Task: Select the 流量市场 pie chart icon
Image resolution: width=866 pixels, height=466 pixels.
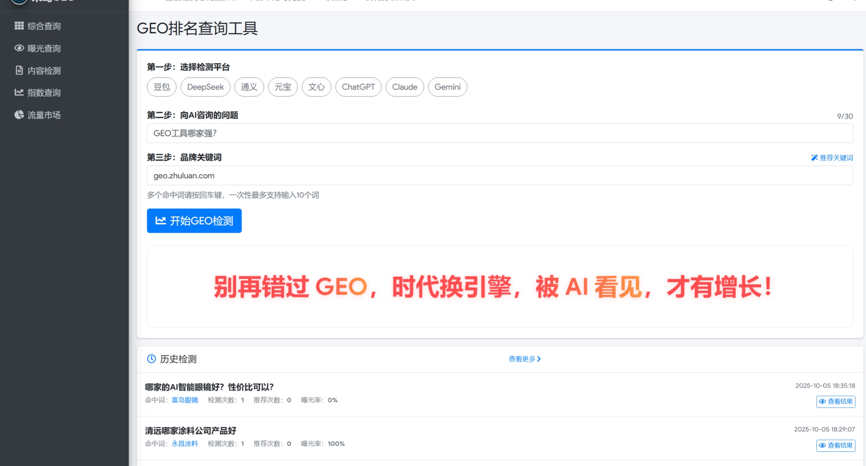Action: coord(19,115)
